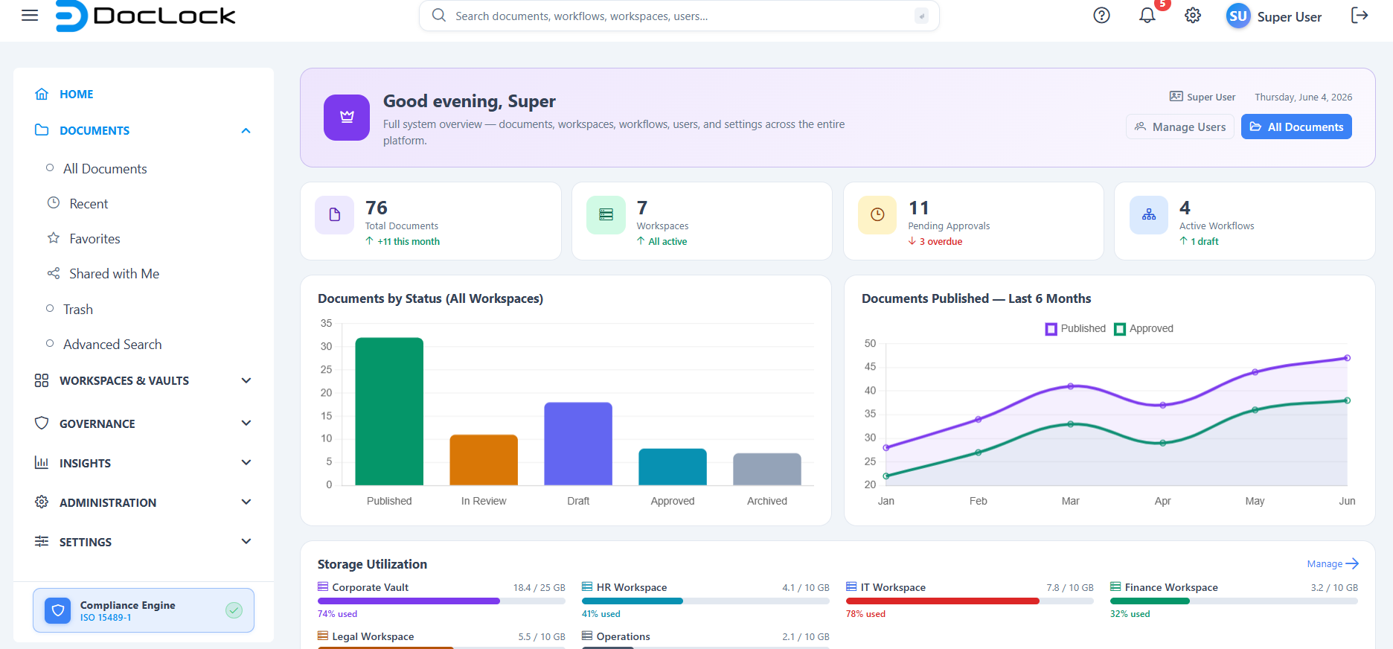Click the IT Workspace red usage bar
The width and height of the screenshot is (1393, 649).
[970, 601]
